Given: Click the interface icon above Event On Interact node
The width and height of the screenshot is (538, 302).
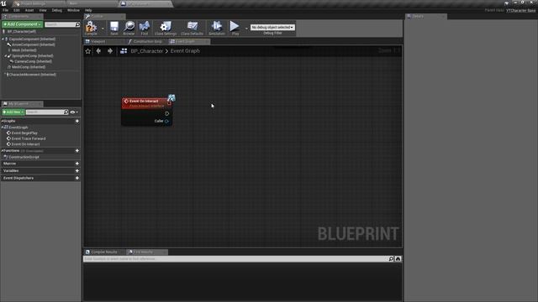Looking at the screenshot, I should click(x=171, y=98).
